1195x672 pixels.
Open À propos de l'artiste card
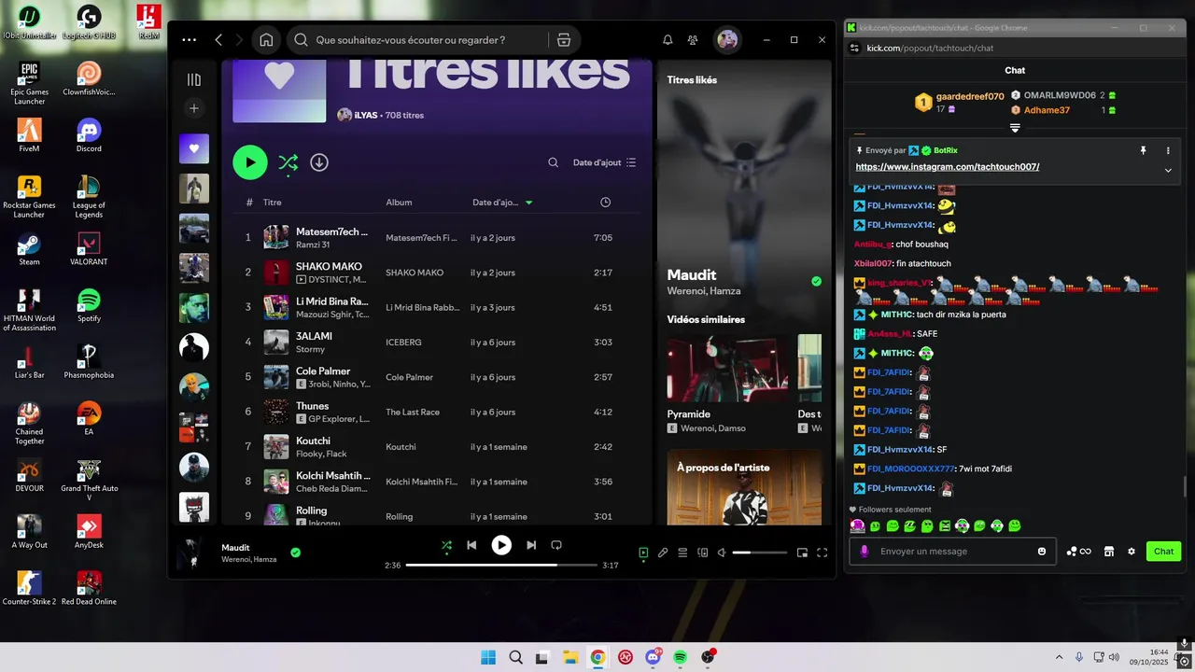pyautogui.click(x=744, y=487)
